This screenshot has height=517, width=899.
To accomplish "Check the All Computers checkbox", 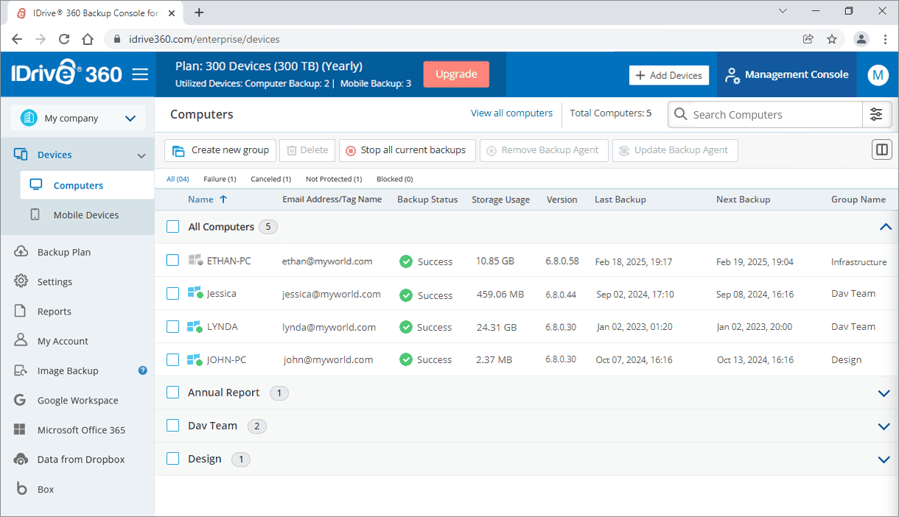I will tap(172, 227).
